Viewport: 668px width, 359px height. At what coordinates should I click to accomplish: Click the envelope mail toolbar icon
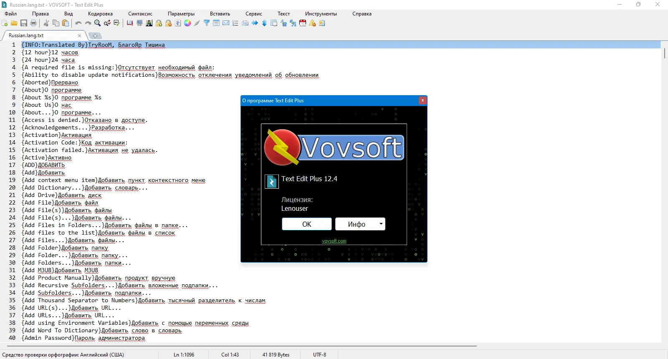(226, 23)
